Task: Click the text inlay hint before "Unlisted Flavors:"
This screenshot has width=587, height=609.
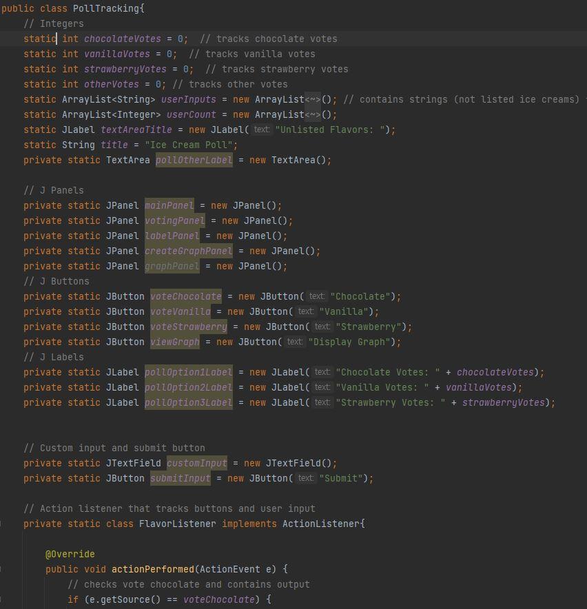Action: point(262,130)
